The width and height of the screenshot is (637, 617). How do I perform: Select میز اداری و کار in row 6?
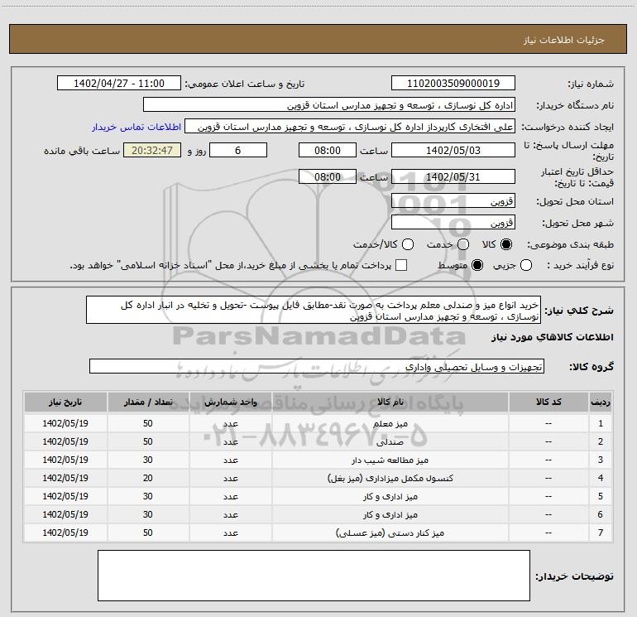(x=390, y=515)
